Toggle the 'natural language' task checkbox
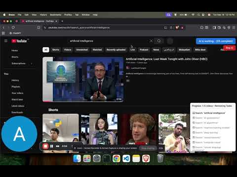 tap(194, 147)
